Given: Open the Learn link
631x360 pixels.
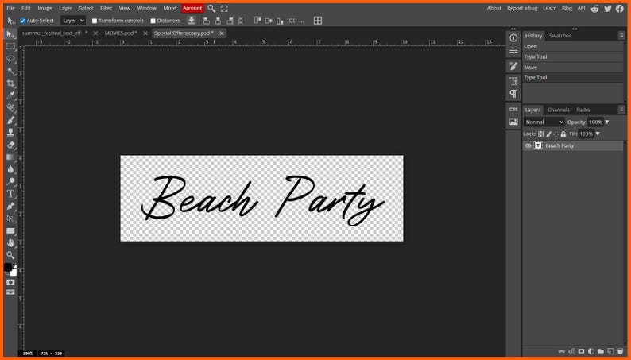Looking at the screenshot, I should tap(549, 8).
